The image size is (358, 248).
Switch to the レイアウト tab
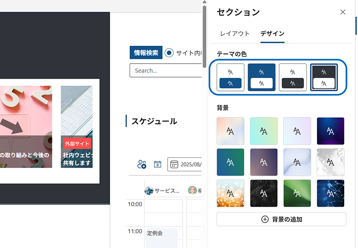[x=235, y=34]
